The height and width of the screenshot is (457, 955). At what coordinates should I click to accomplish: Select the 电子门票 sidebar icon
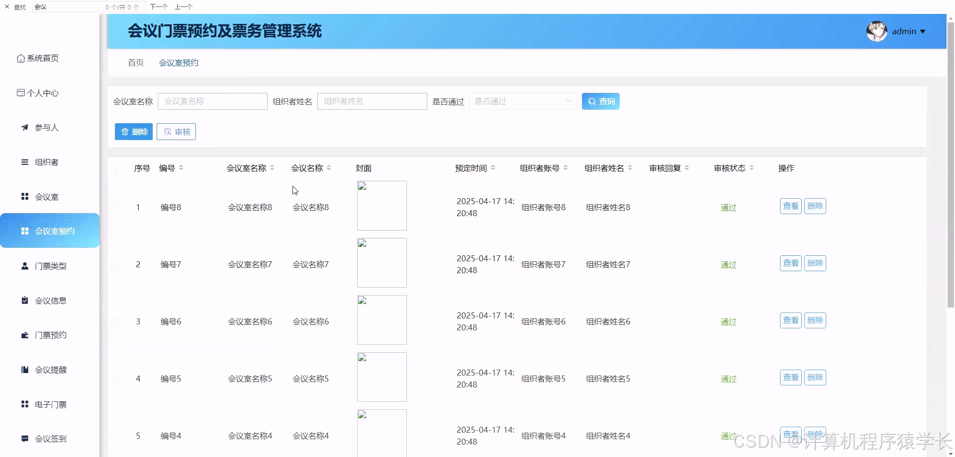24,404
